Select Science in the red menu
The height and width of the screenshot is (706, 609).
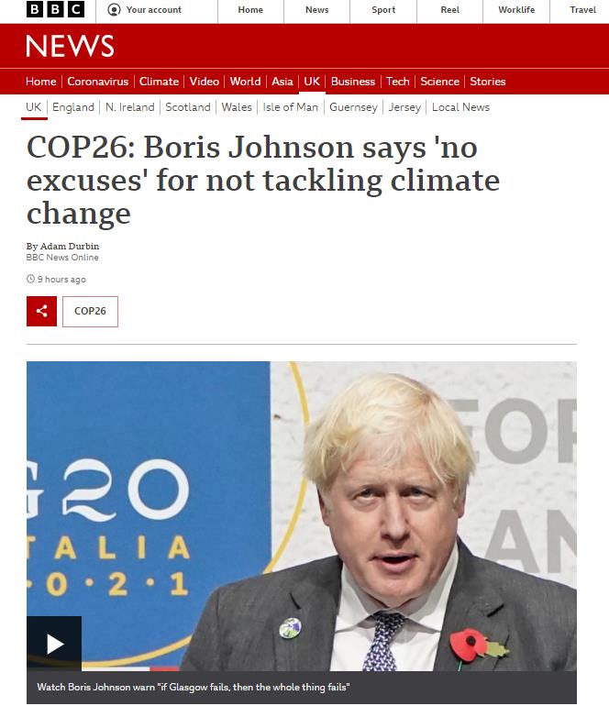[439, 82]
